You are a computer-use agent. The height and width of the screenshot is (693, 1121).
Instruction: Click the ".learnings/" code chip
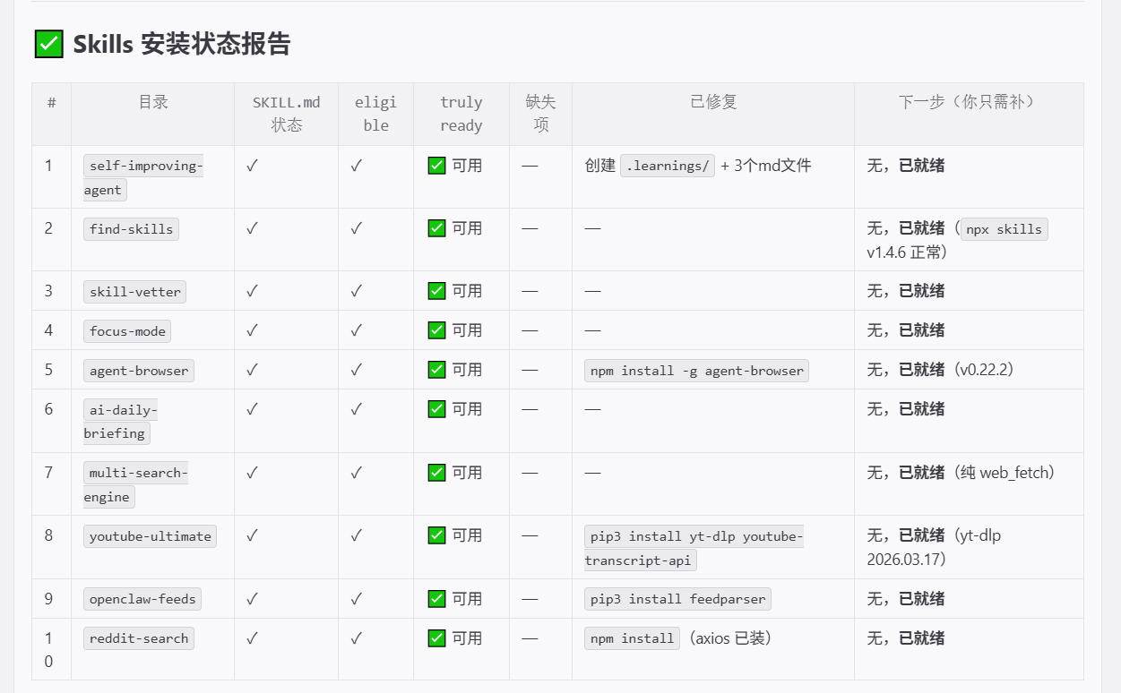[x=668, y=166]
